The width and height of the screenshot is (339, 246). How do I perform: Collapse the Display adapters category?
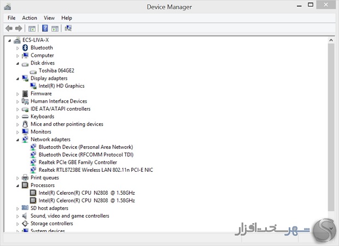click(x=17, y=79)
